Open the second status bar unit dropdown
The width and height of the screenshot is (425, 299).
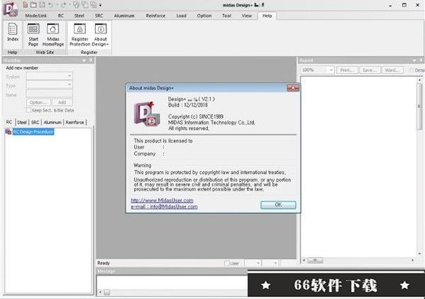275,263
